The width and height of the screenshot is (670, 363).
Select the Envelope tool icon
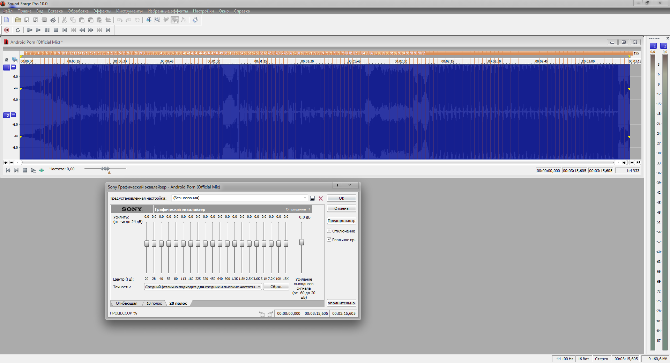click(184, 20)
